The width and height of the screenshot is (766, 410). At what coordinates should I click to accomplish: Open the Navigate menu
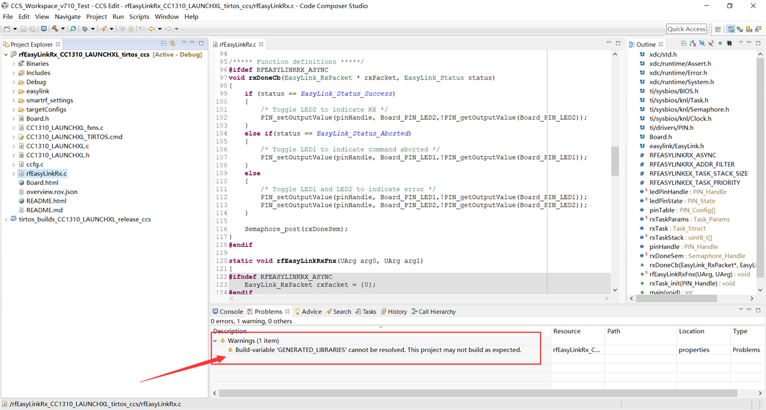[67, 17]
